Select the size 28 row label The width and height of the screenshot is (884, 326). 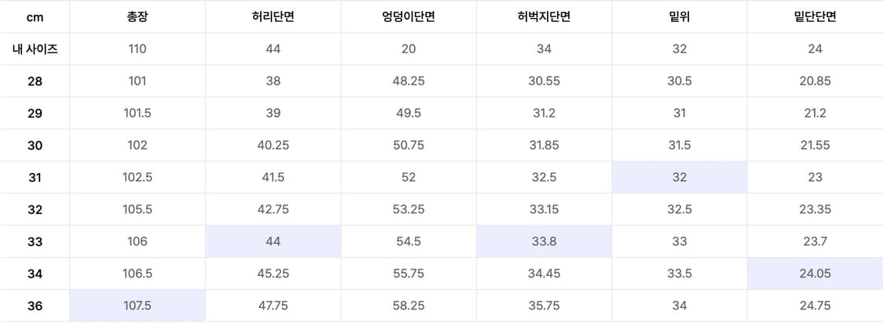tap(35, 81)
